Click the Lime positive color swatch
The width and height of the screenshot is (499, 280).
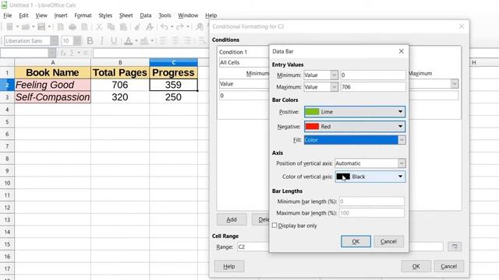tap(312, 112)
